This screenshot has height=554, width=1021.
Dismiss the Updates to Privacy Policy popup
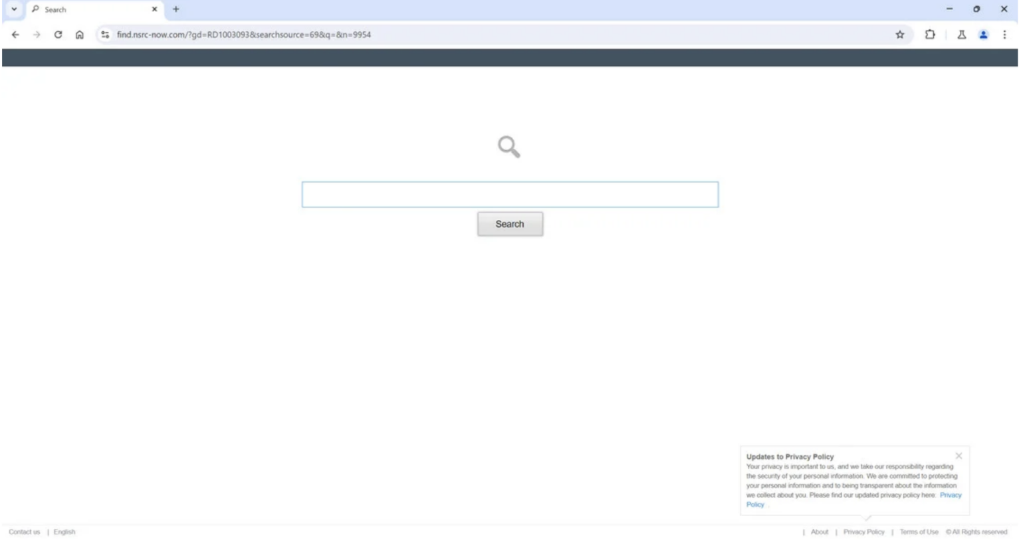click(x=959, y=456)
